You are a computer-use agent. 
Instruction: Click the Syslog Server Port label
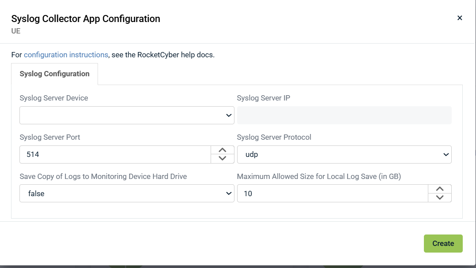50,138
